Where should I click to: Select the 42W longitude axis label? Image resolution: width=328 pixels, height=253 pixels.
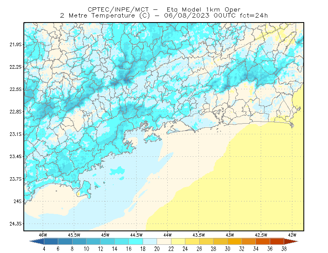pos(292,235)
